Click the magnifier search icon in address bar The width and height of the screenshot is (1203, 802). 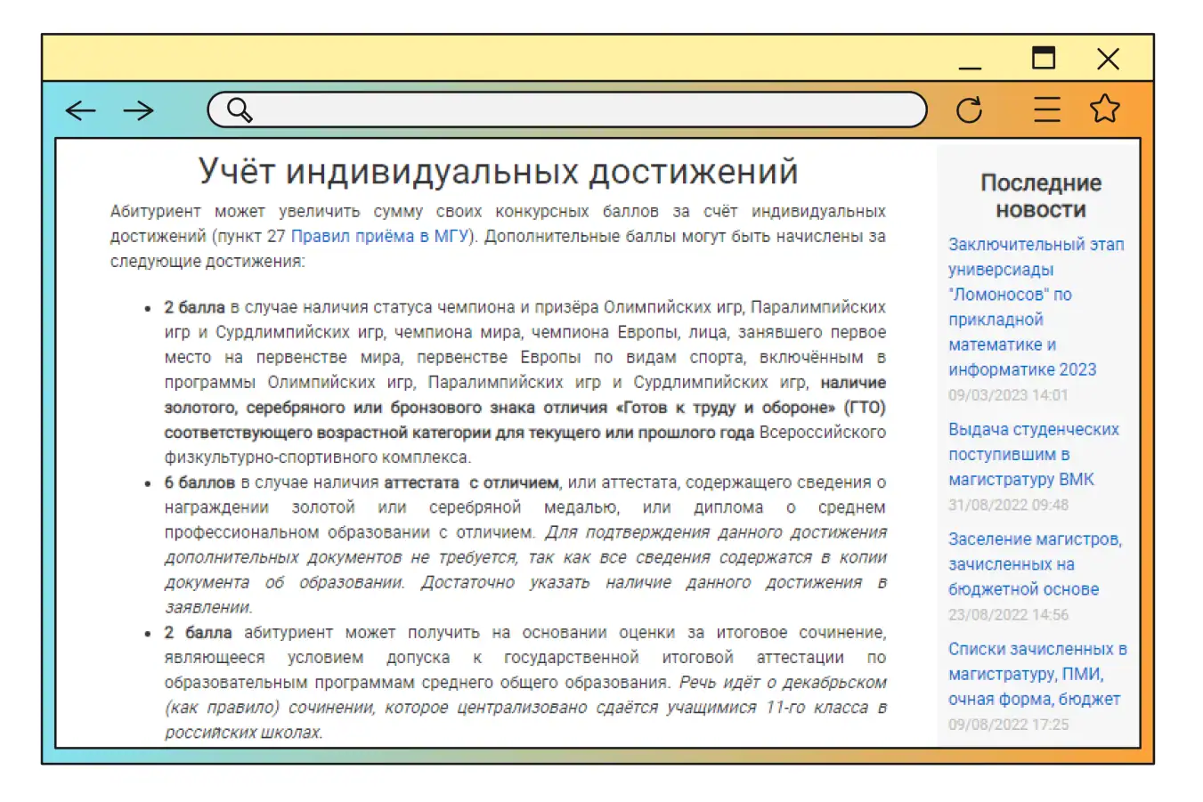[x=240, y=110]
